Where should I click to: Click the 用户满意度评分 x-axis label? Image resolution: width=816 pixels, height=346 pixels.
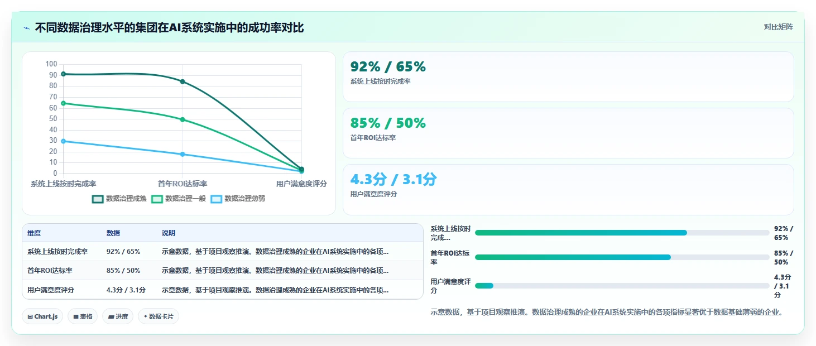pos(301,184)
